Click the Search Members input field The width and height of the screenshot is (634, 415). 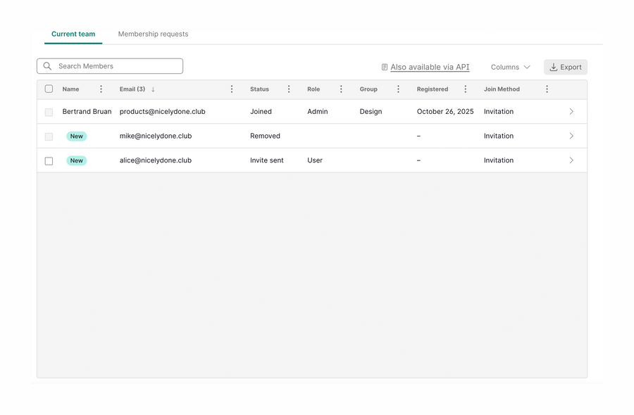coord(109,65)
